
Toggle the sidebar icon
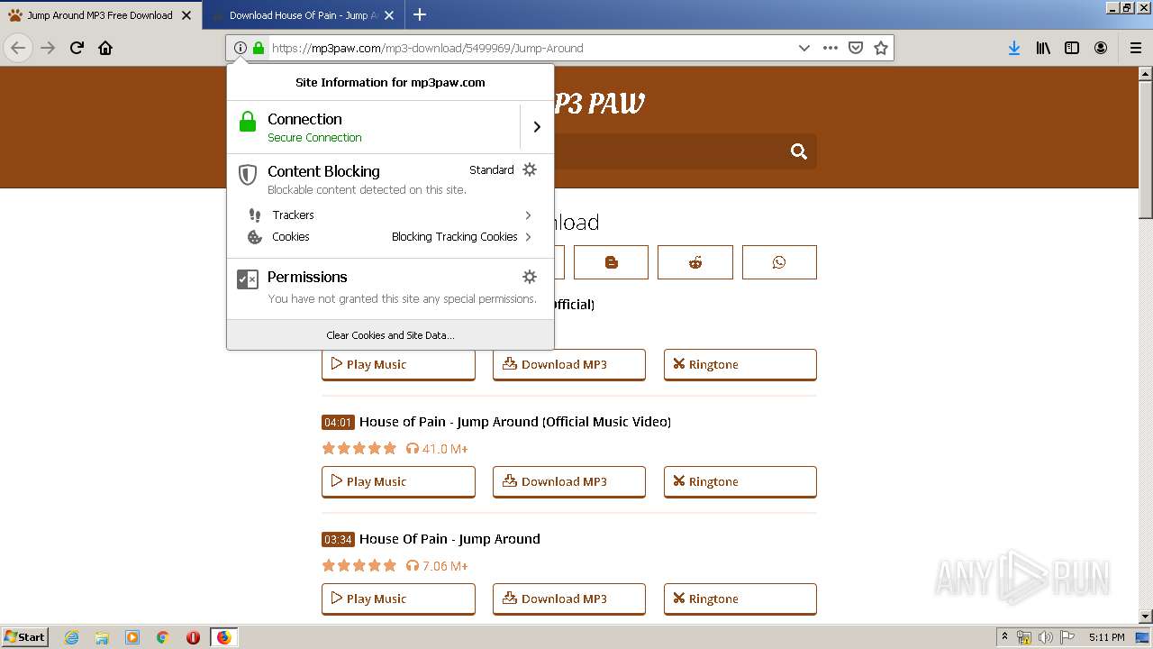point(1072,48)
